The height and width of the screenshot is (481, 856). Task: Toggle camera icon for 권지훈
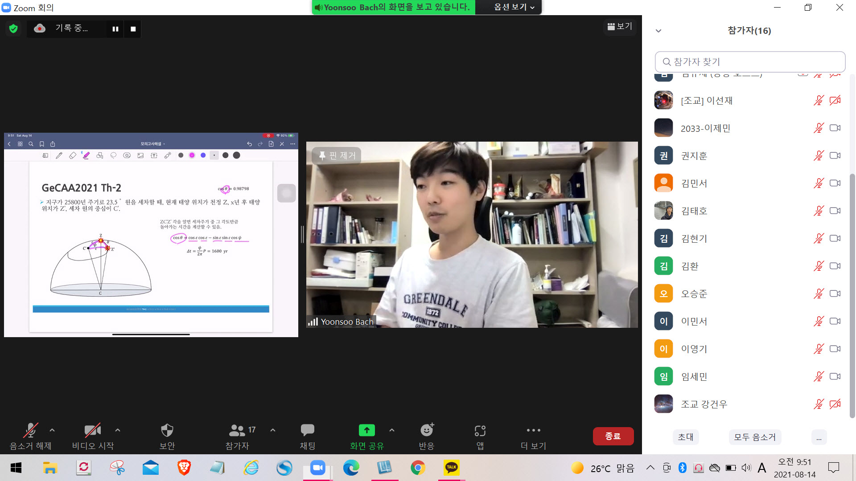(x=835, y=156)
